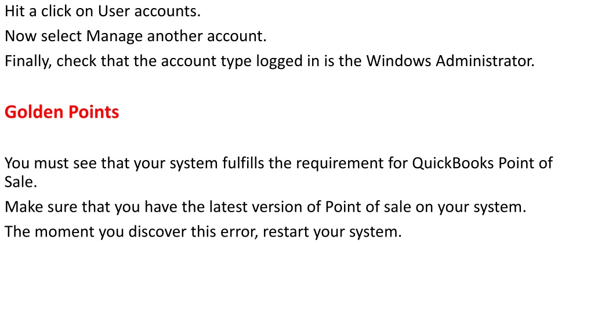Viewport: 594px width, 334px height.
Task: Click the phrase "restart your system"
Action: pos(331,232)
